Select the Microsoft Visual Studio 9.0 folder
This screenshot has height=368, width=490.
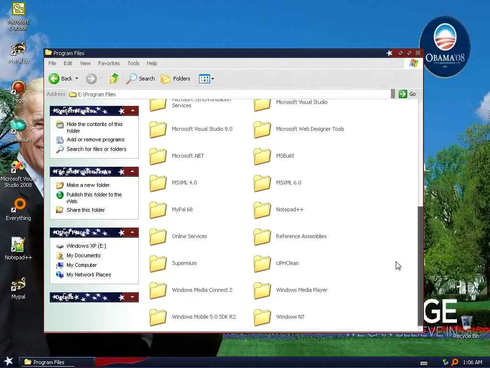(x=191, y=129)
